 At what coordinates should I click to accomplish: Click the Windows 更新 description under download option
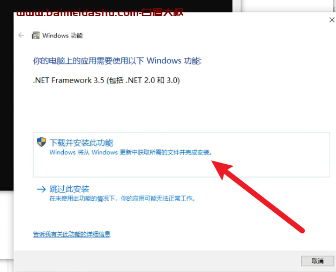131,152
